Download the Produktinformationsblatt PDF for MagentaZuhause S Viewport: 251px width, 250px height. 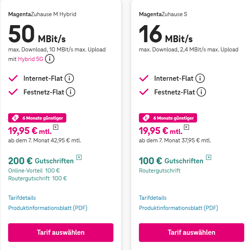coord(178,208)
